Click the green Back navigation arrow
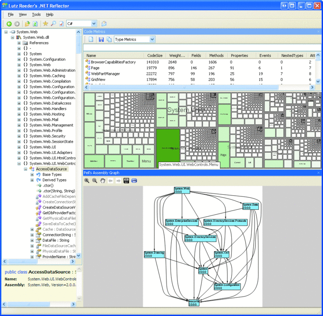The width and height of the screenshot is (323, 316). (9, 24)
